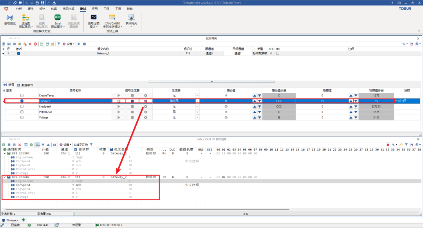The height and width of the screenshot is (228, 423).
Task: Stop the CarSpeed signal generator
Action: click(x=132, y=101)
